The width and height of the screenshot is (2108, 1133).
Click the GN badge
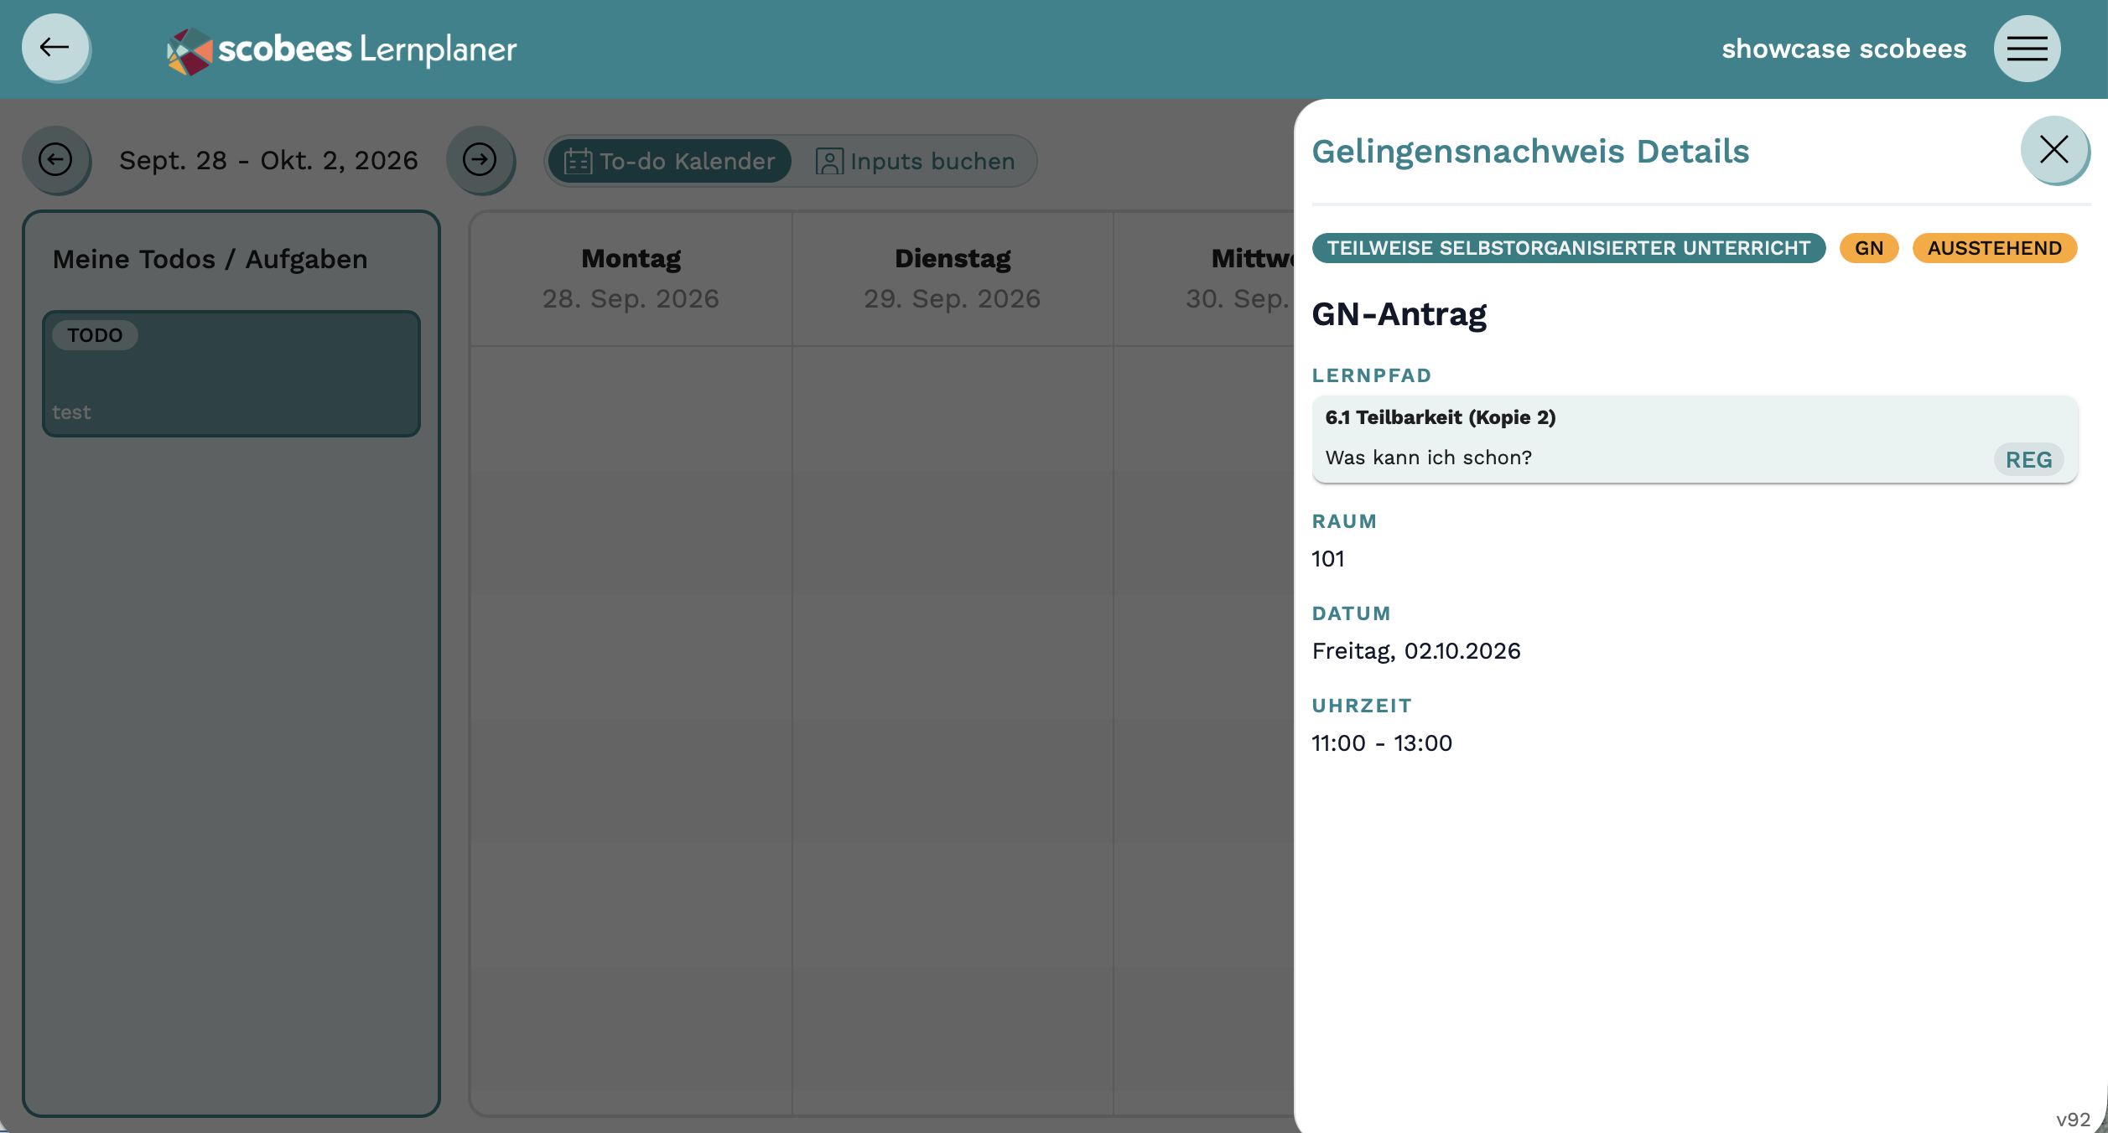[x=1868, y=248]
